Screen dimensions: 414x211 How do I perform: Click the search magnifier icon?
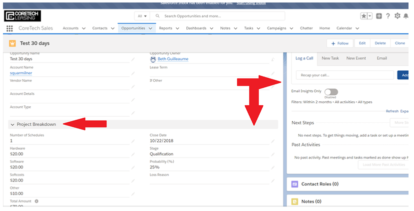(x=158, y=16)
